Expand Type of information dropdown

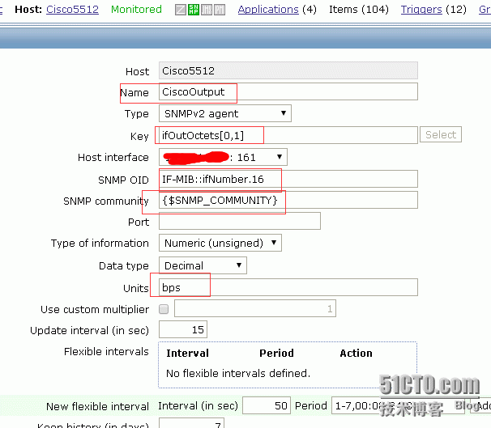220,243
